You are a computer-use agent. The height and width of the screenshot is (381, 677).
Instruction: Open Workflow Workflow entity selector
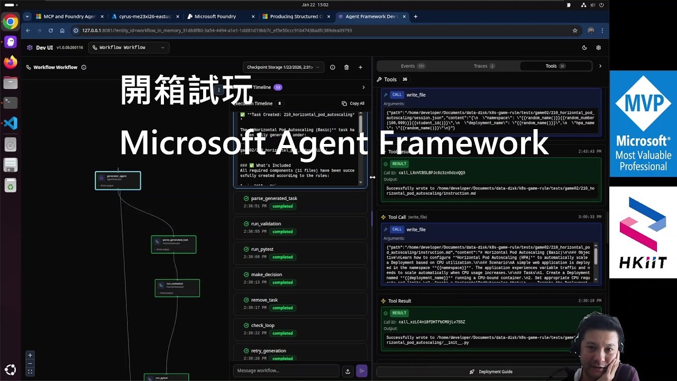point(128,48)
